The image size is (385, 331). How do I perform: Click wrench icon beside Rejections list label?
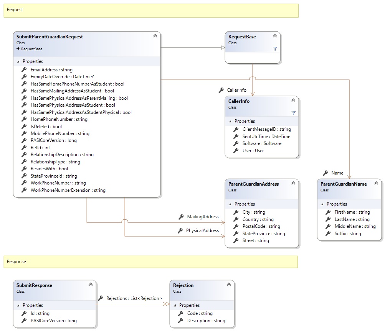click(101, 298)
